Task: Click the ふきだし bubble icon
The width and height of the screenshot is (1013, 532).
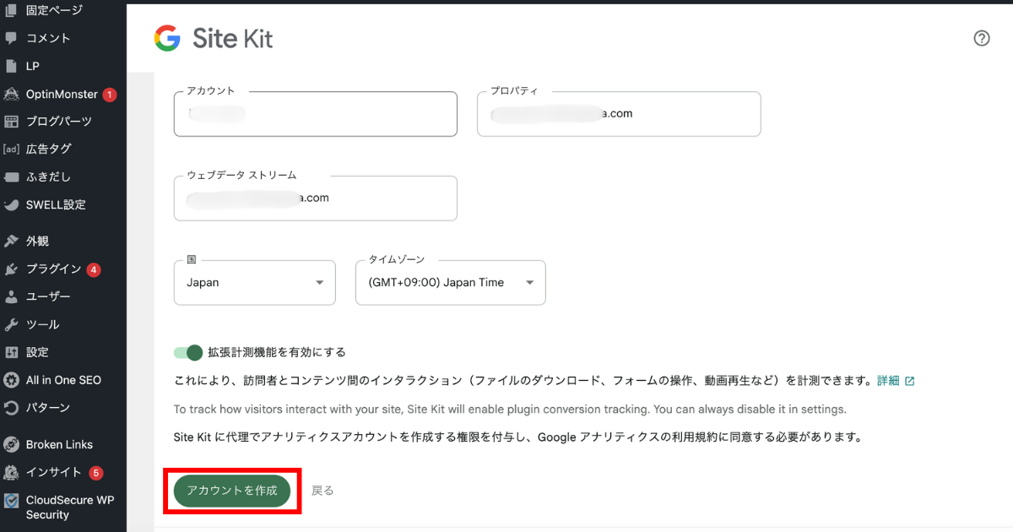Action: click(11, 177)
